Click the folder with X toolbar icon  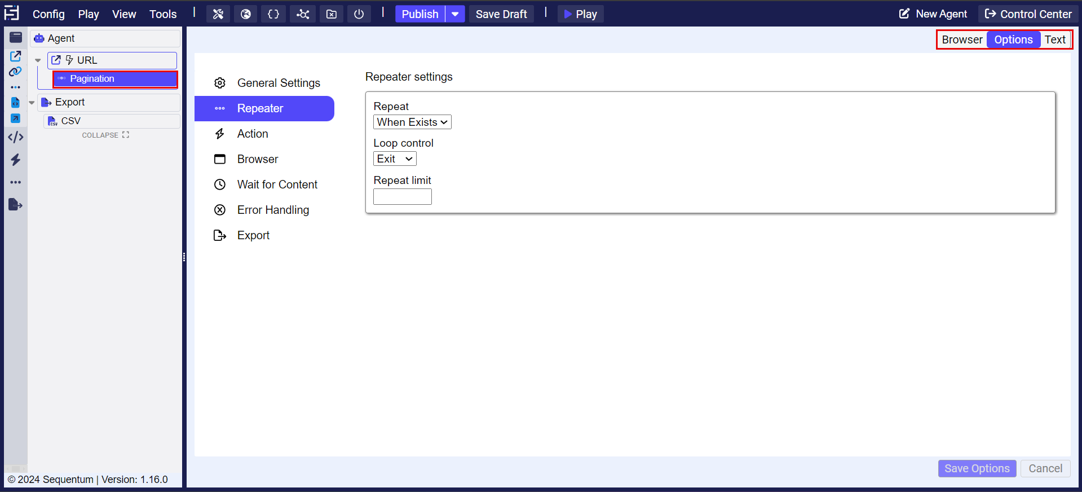[332, 14]
